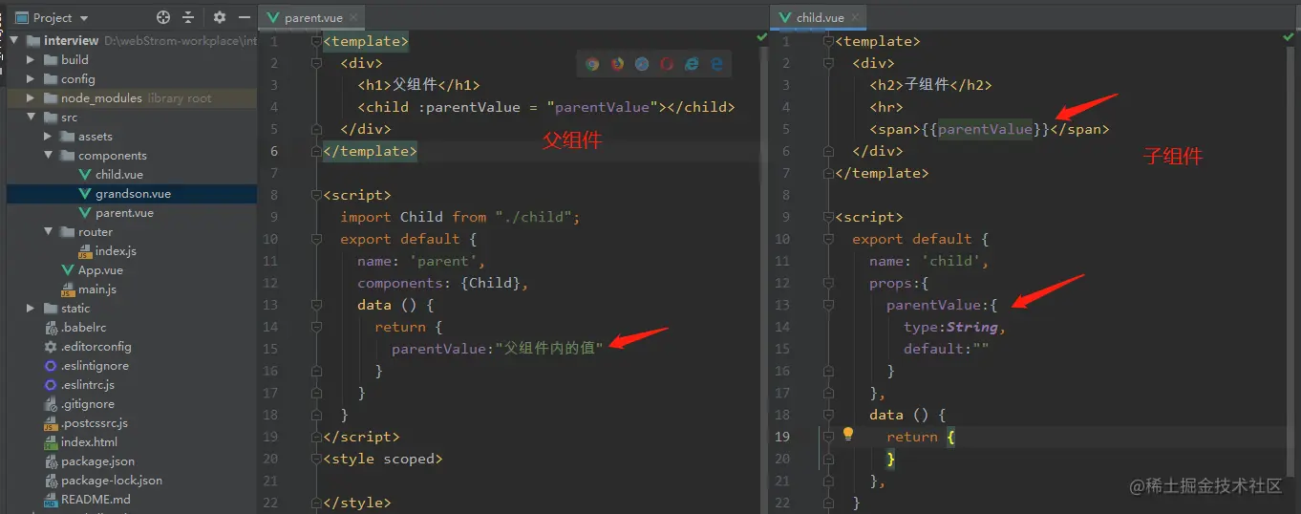Click line number 6 in parent.vue gutter
Image resolution: width=1301 pixels, height=514 pixels.
coord(273,151)
